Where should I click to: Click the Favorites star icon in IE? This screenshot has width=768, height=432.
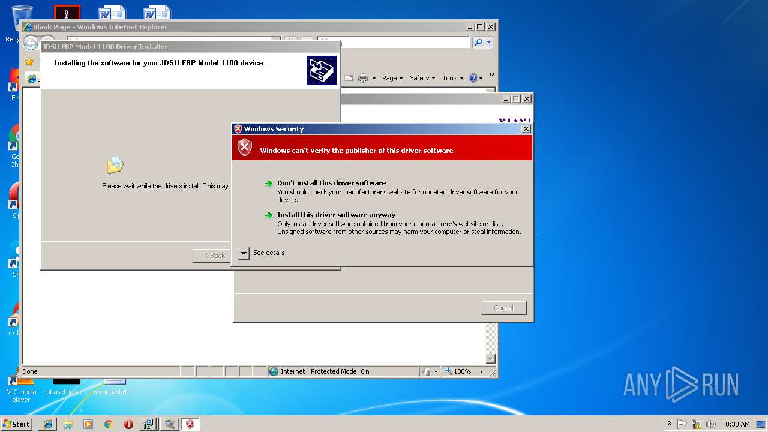pos(29,61)
